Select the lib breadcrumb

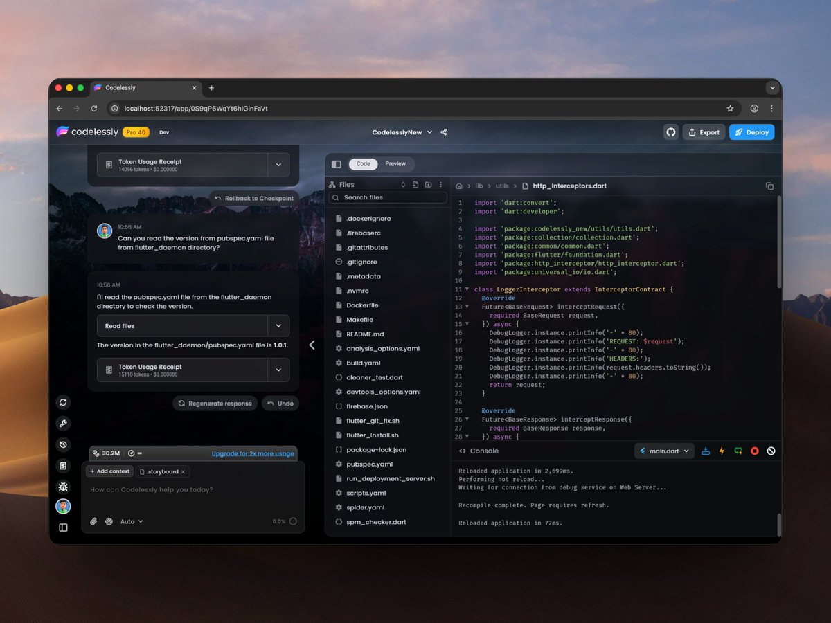[479, 186]
